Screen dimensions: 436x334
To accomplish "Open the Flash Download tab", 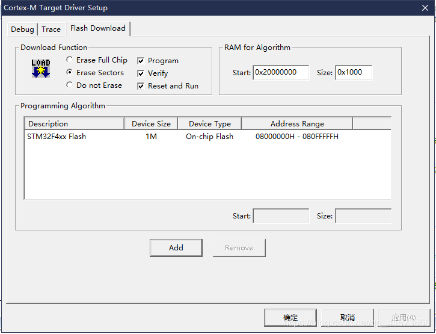I will [x=98, y=28].
